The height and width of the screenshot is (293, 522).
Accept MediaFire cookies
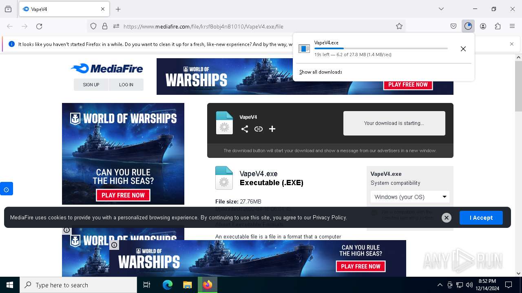click(x=481, y=218)
